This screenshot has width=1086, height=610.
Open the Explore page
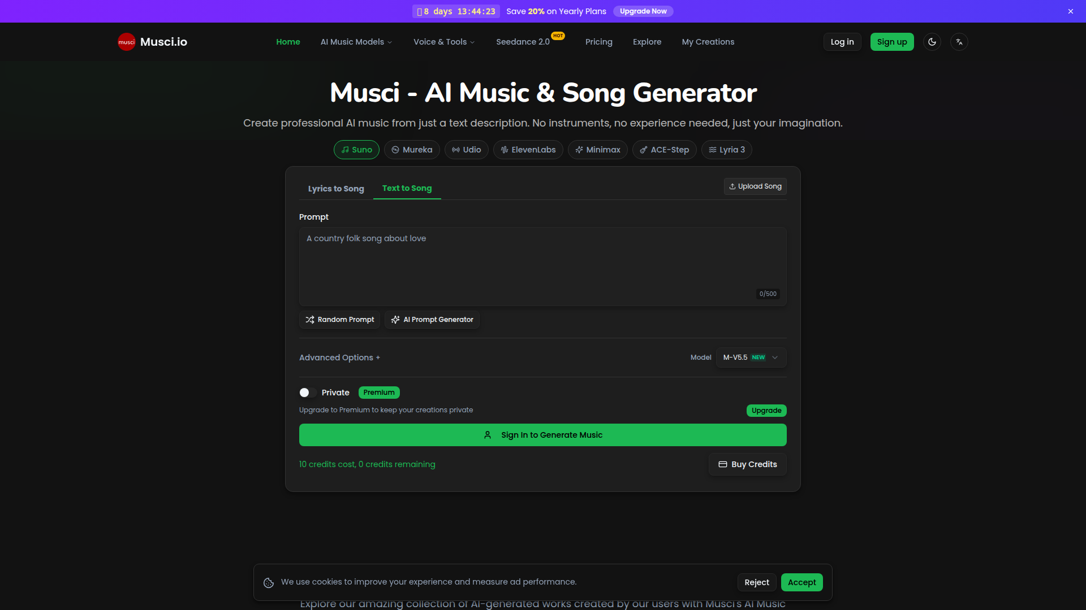[x=647, y=42]
